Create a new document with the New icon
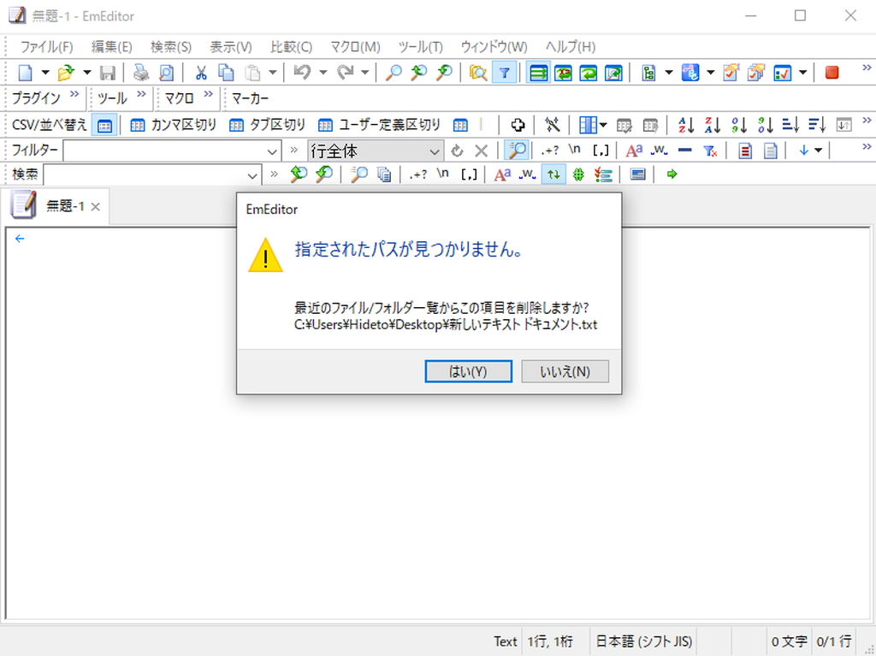This screenshot has width=876, height=656. click(x=26, y=73)
